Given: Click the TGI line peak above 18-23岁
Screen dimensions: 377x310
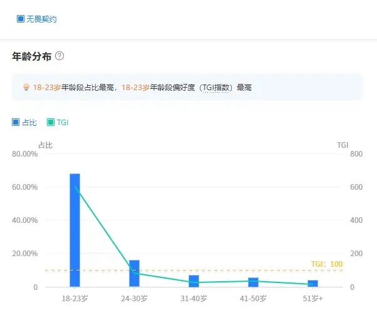Looking at the screenshot, I should 75,187.
